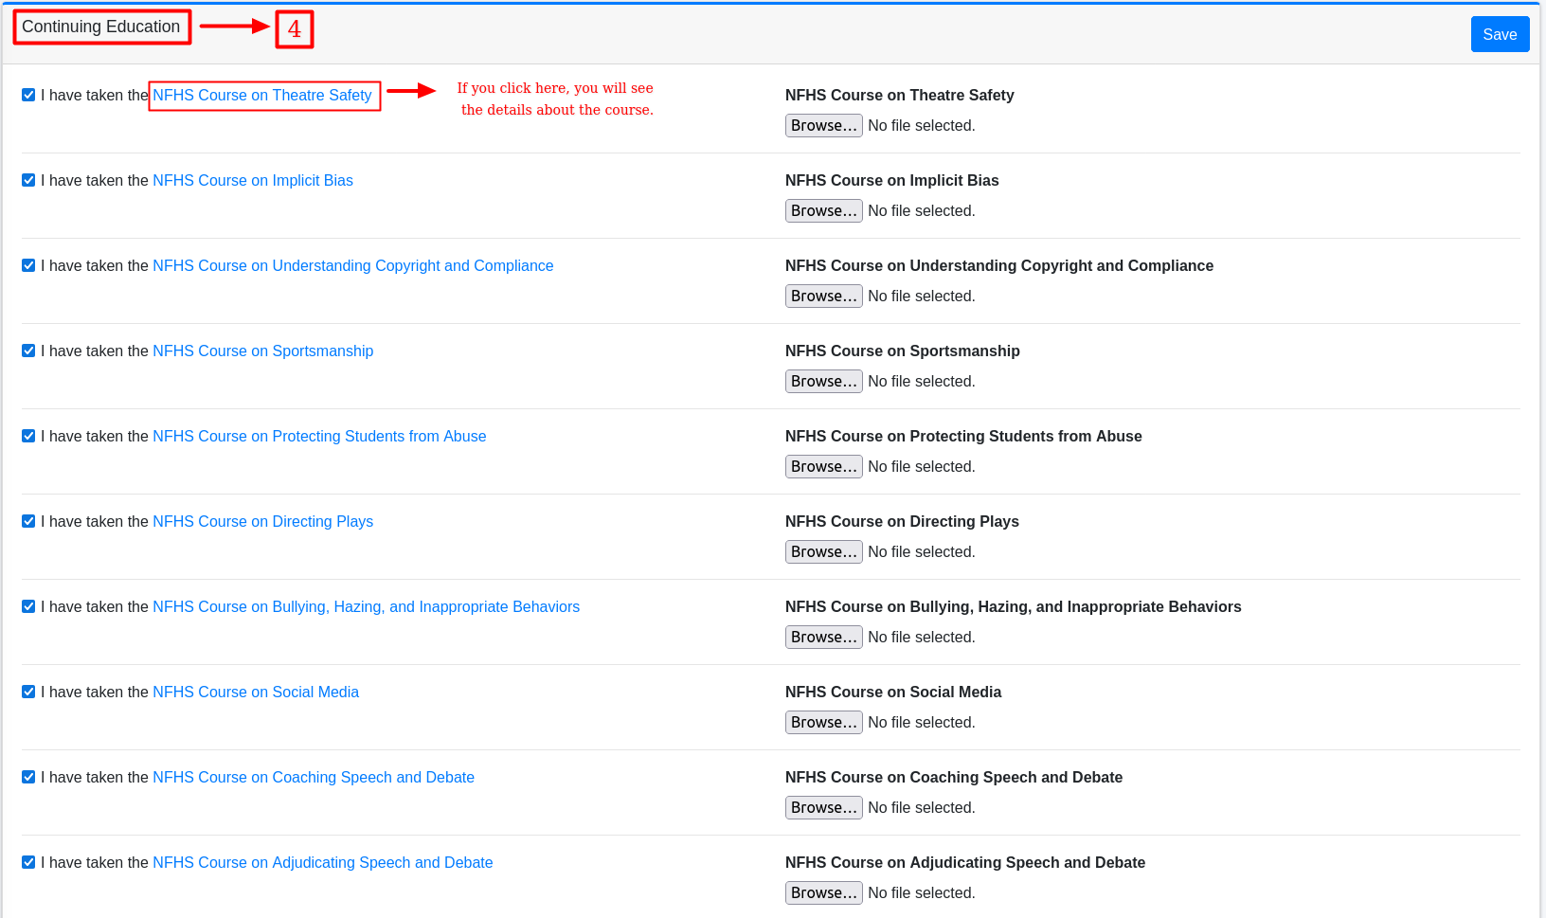Browse for Social Media certificate file
The image size is (1546, 918).
[823, 722]
